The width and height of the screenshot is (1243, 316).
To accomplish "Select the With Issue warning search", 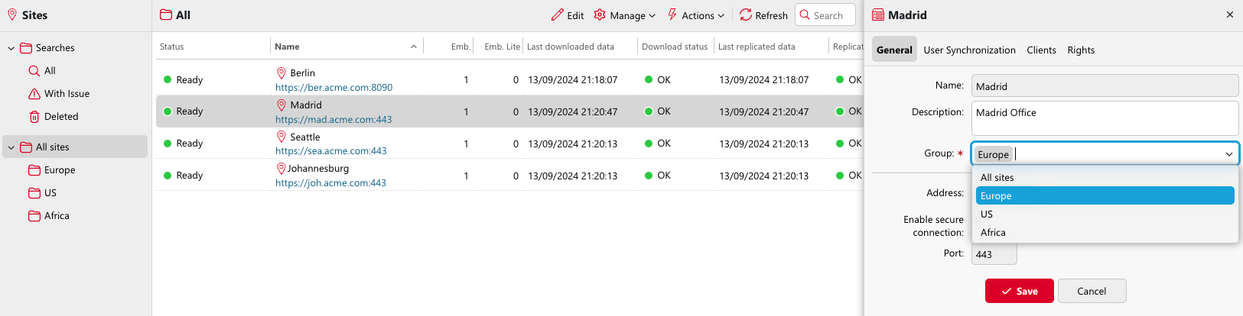I will pos(66,94).
